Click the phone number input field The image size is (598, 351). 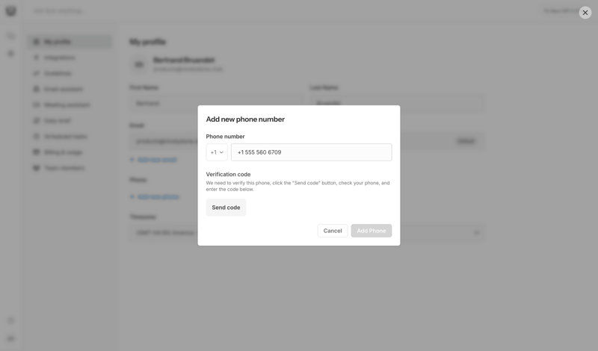point(311,152)
